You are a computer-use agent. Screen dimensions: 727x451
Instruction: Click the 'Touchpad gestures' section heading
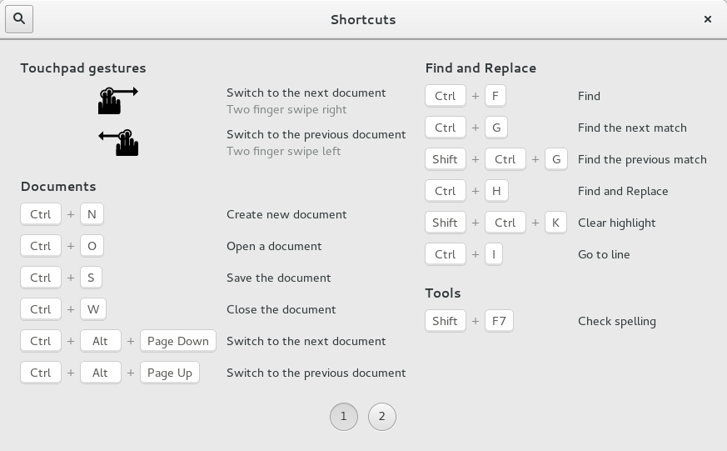pyautogui.click(x=83, y=68)
